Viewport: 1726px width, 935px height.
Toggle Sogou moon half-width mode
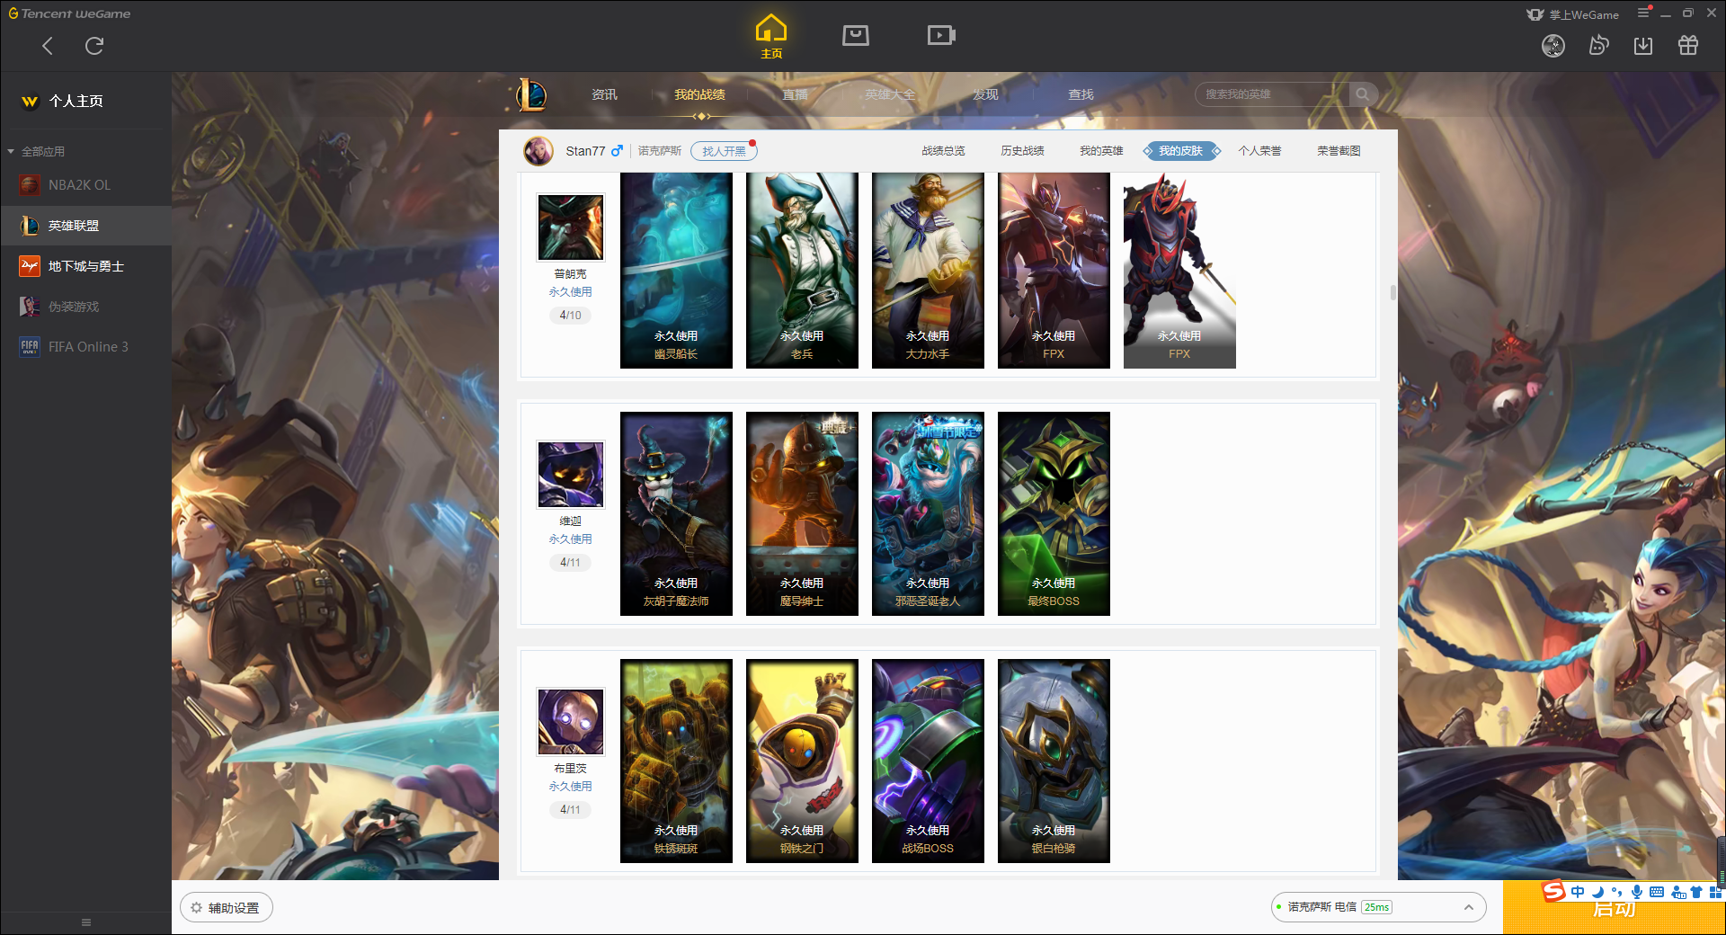(x=1597, y=892)
